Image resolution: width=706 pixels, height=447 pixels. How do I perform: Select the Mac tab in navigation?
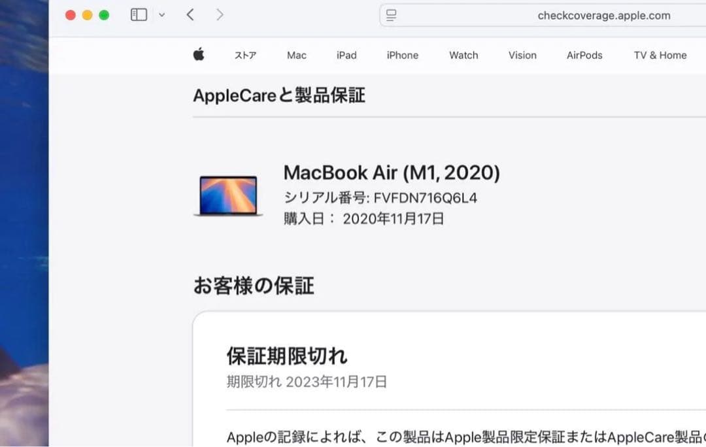pos(296,56)
